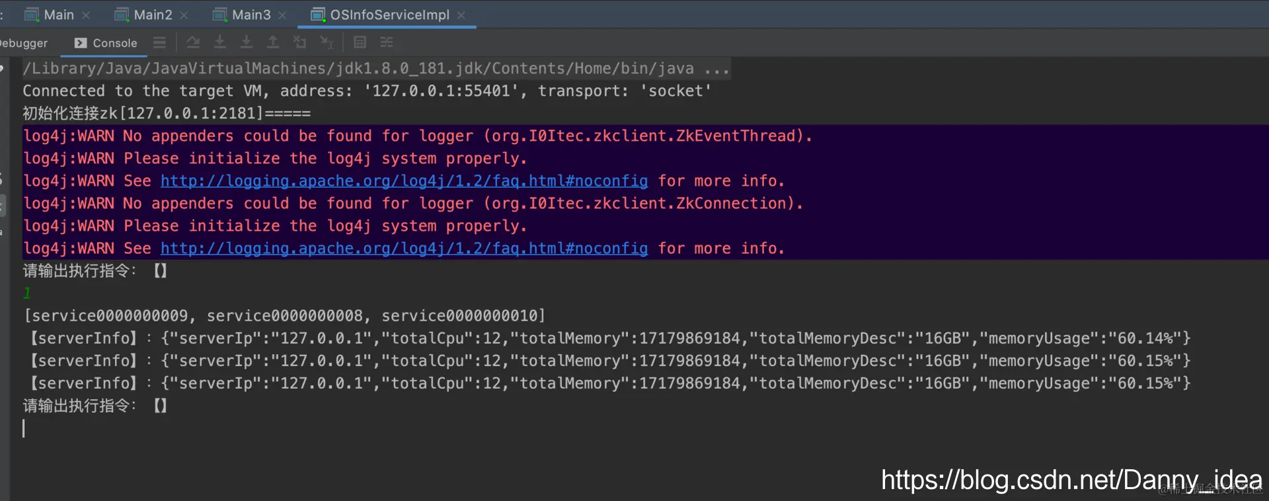Click the Main3 tab's run configuration icon
Image resolution: width=1269 pixels, height=501 pixels.
point(220,15)
